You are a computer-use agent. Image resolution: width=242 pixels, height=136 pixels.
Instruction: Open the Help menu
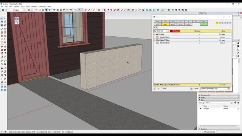(x=49, y=7)
